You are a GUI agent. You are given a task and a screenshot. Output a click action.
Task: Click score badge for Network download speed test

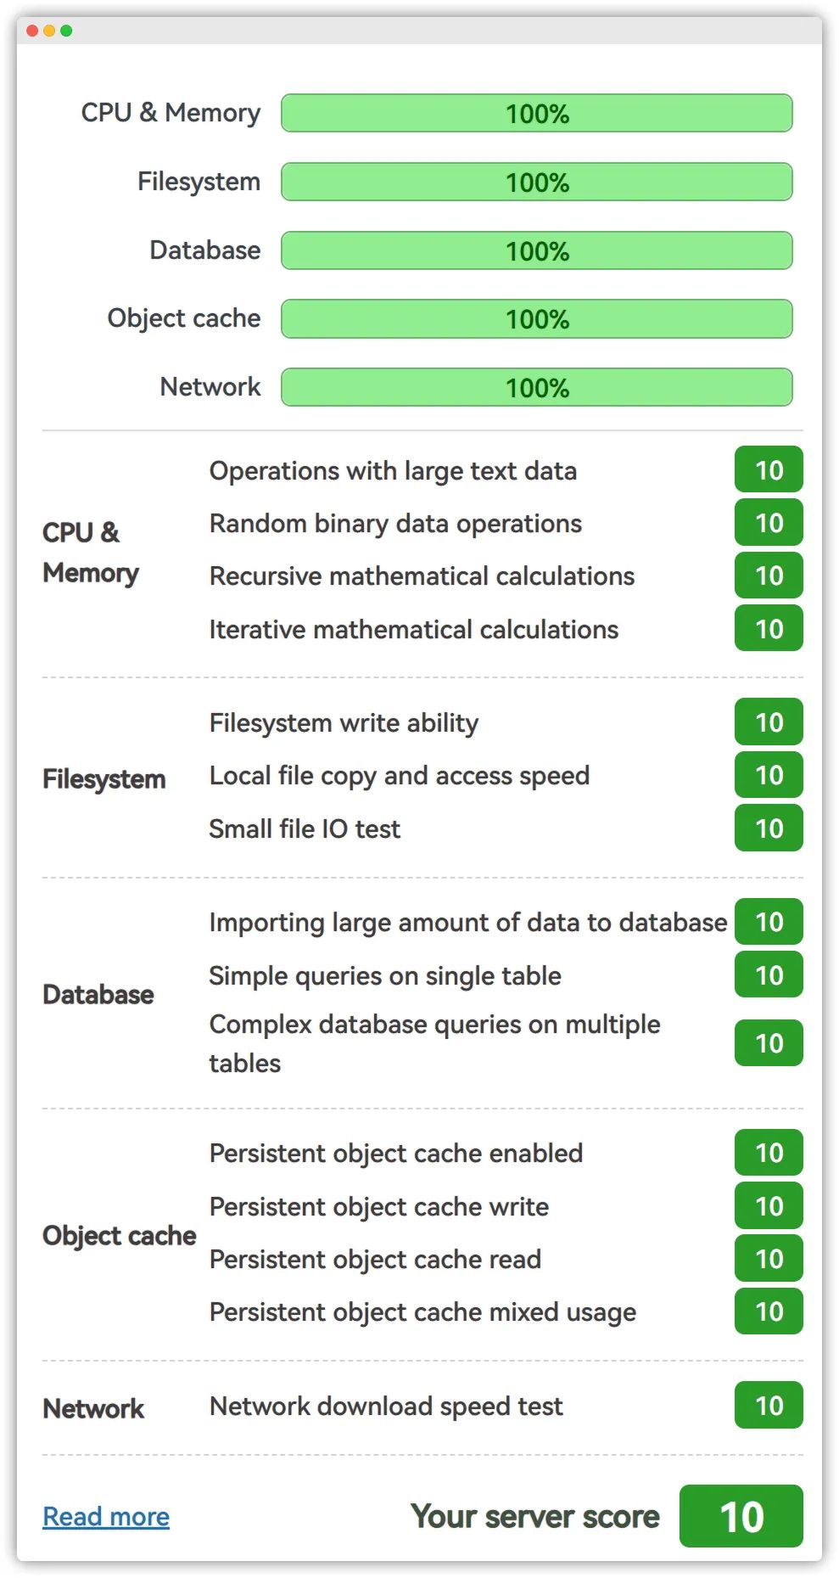(x=769, y=1405)
